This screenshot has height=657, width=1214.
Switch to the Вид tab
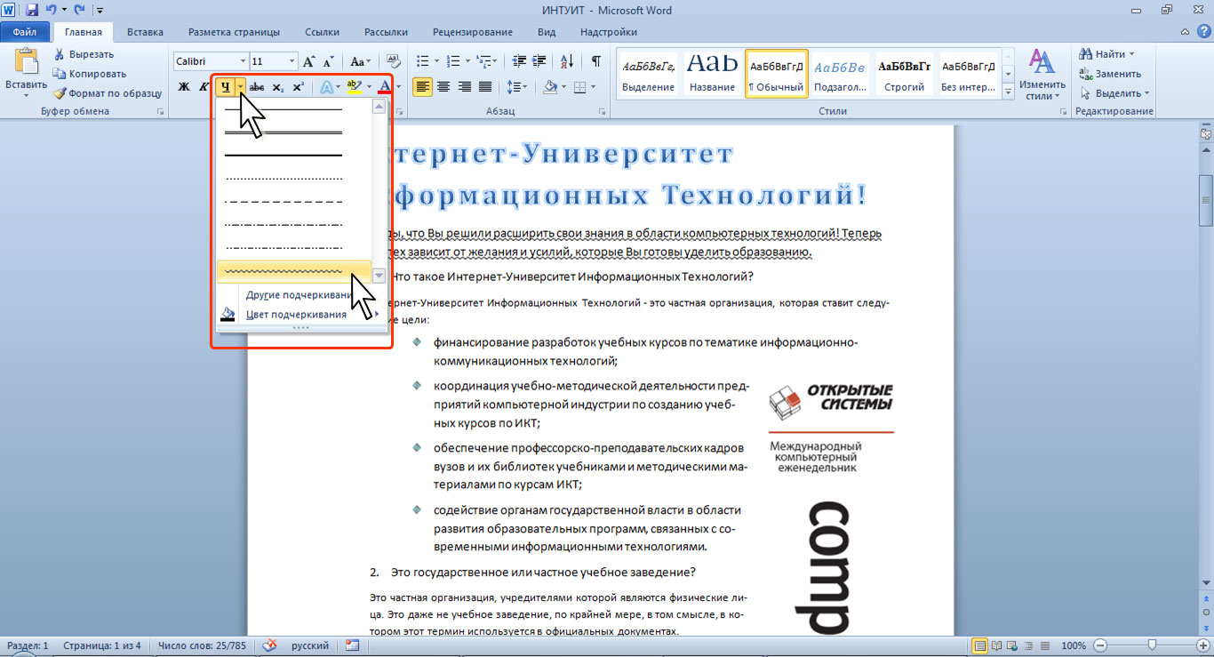547,32
